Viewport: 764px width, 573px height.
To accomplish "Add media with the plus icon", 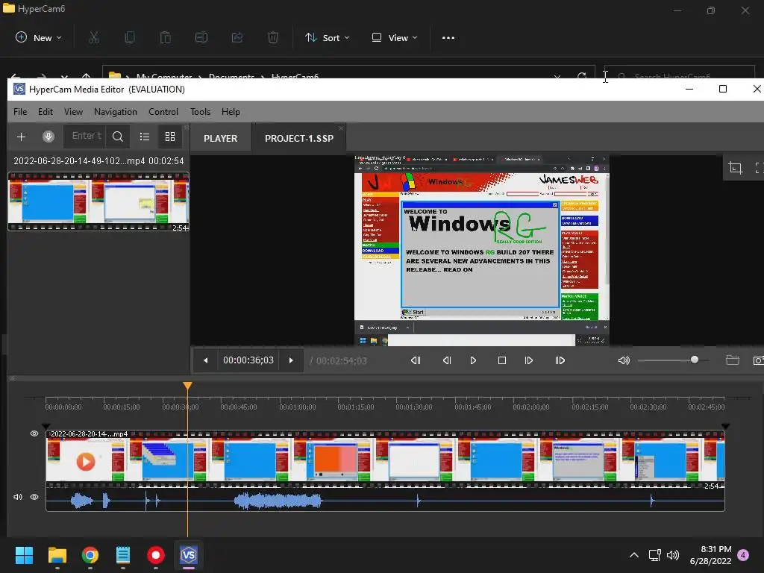I will [21, 137].
